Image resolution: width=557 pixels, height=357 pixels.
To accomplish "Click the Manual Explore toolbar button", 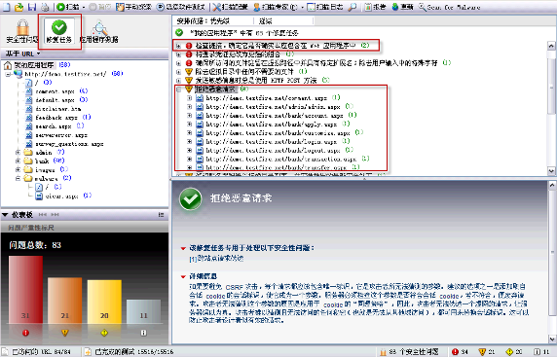I will tap(134, 7).
